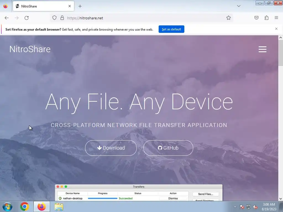
Task: Click the forward navigation arrow
Action: pos(17,18)
